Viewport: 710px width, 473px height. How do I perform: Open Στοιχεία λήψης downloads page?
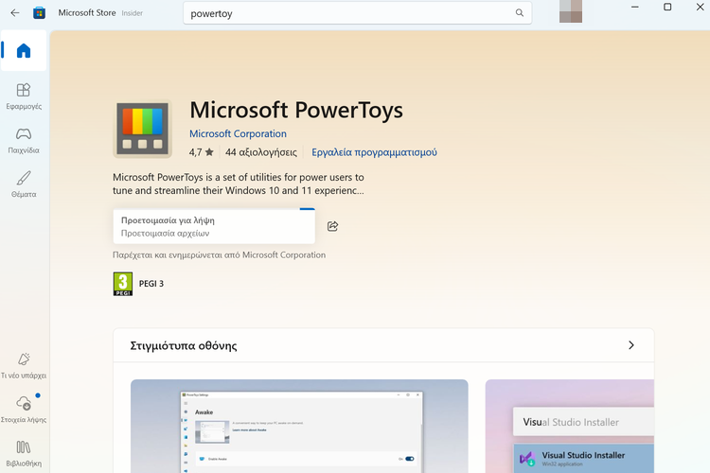point(24,409)
